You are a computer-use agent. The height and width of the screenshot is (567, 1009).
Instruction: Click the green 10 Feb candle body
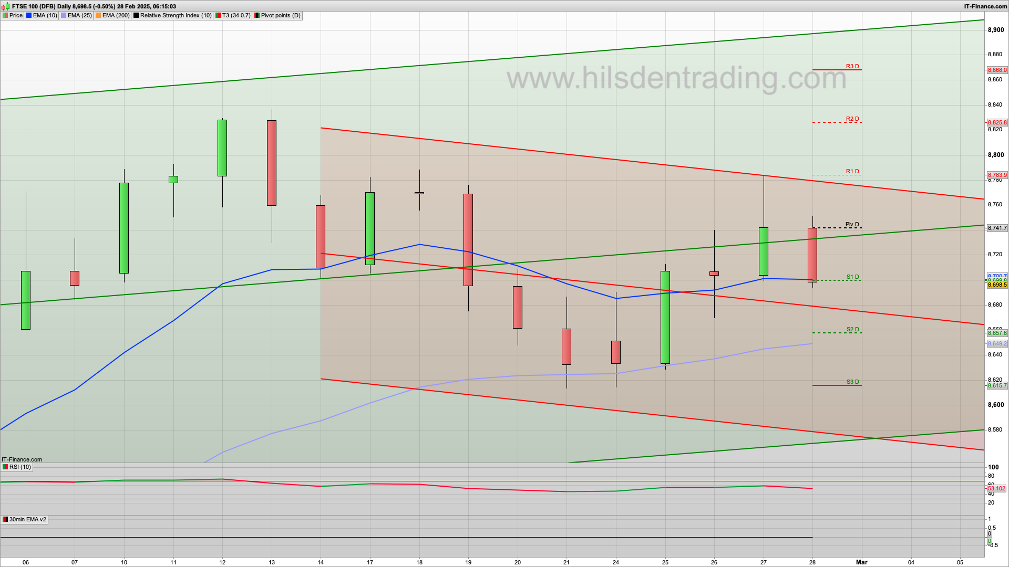pyautogui.click(x=124, y=228)
